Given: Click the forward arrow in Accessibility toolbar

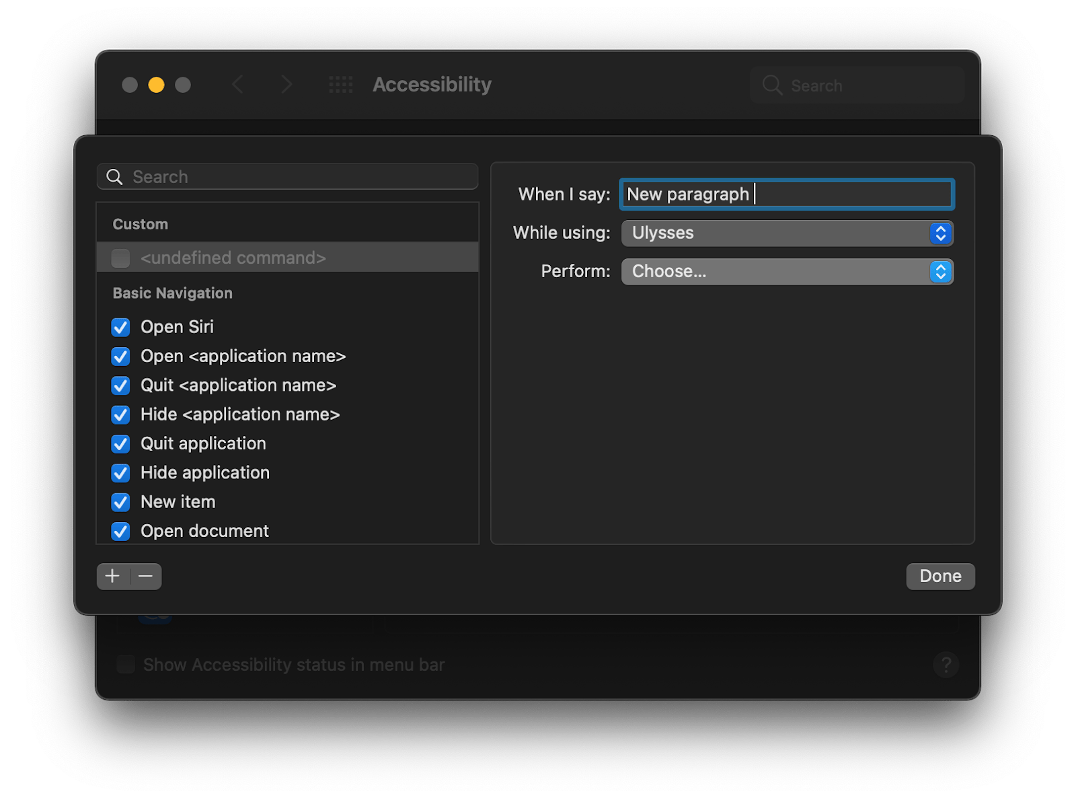Looking at the screenshot, I should coord(286,85).
